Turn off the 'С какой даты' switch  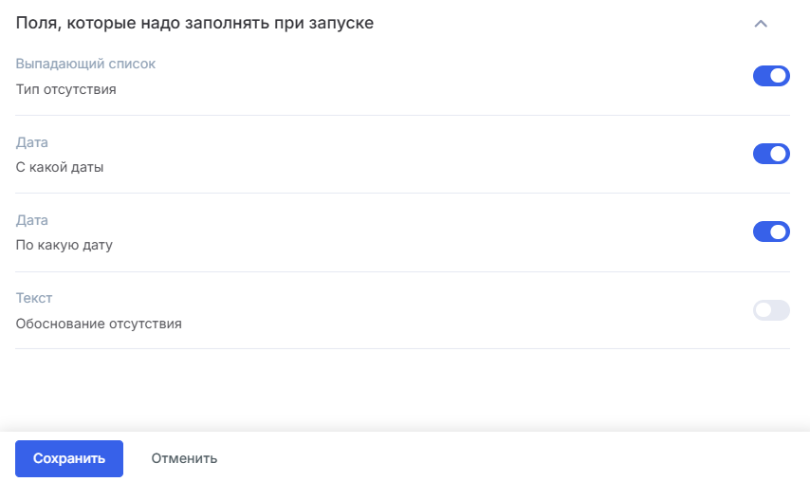pyautogui.click(x=771, y=154)
